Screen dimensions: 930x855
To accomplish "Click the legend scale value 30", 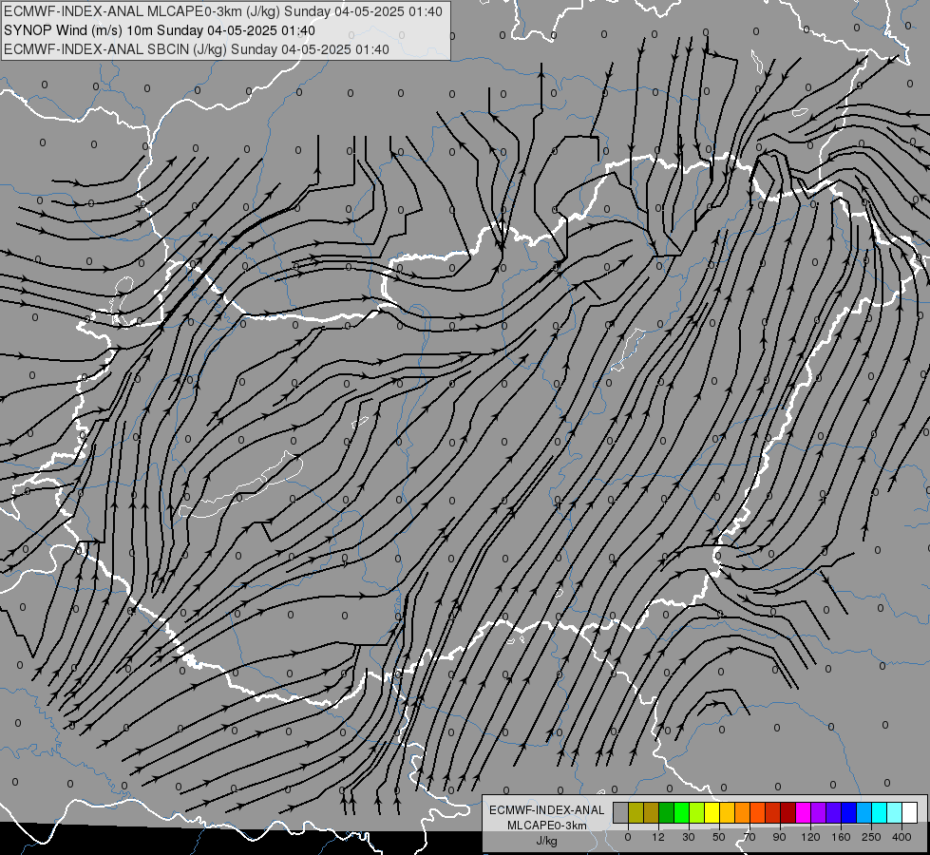I will (x=689, y=837).
